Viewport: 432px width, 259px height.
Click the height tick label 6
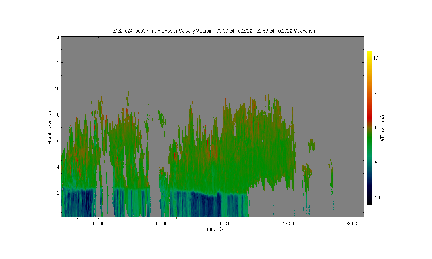coord(58,141)
